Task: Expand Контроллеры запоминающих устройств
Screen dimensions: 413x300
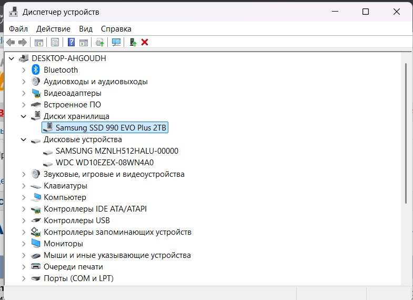Action: [x=24, y=232]
